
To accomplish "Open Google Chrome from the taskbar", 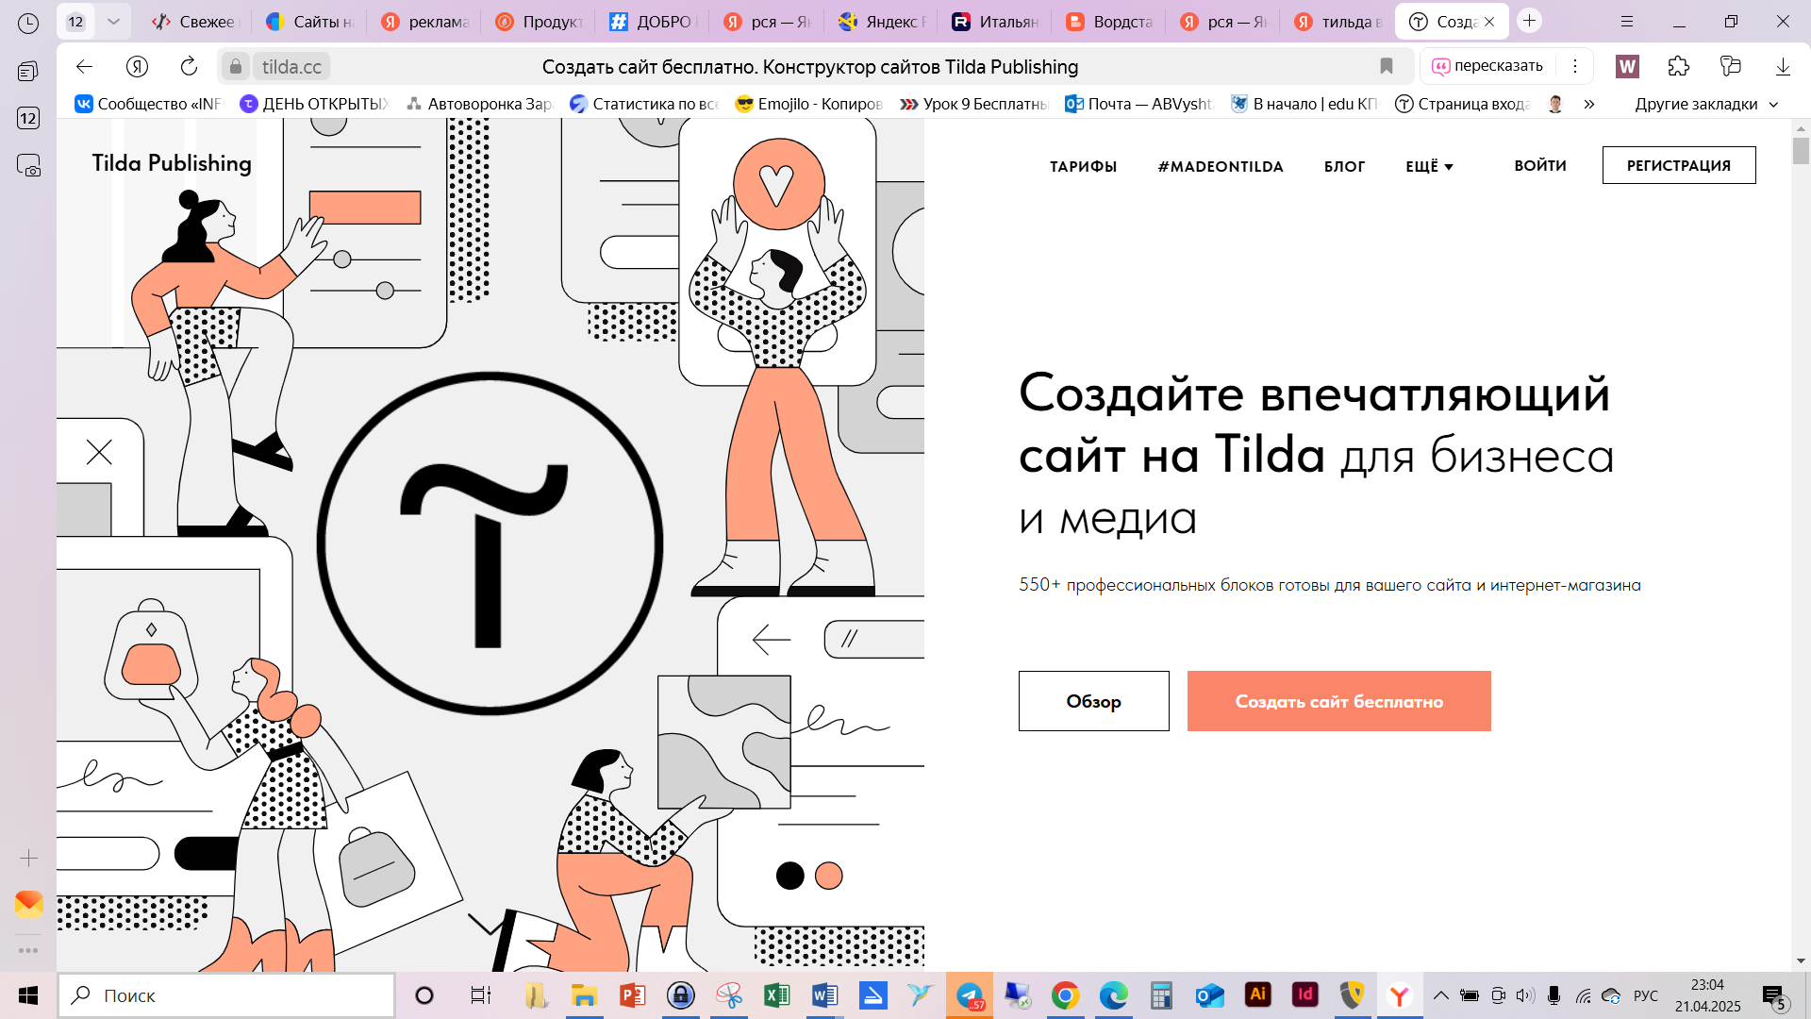I will pos(1066,994).
